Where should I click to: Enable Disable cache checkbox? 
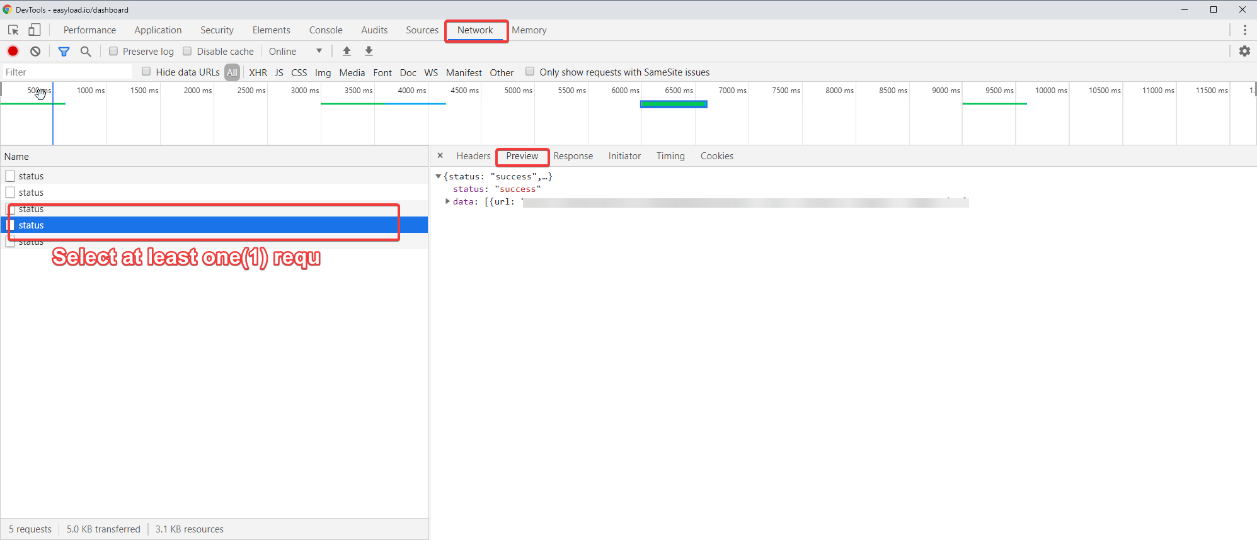coord(187,51)
